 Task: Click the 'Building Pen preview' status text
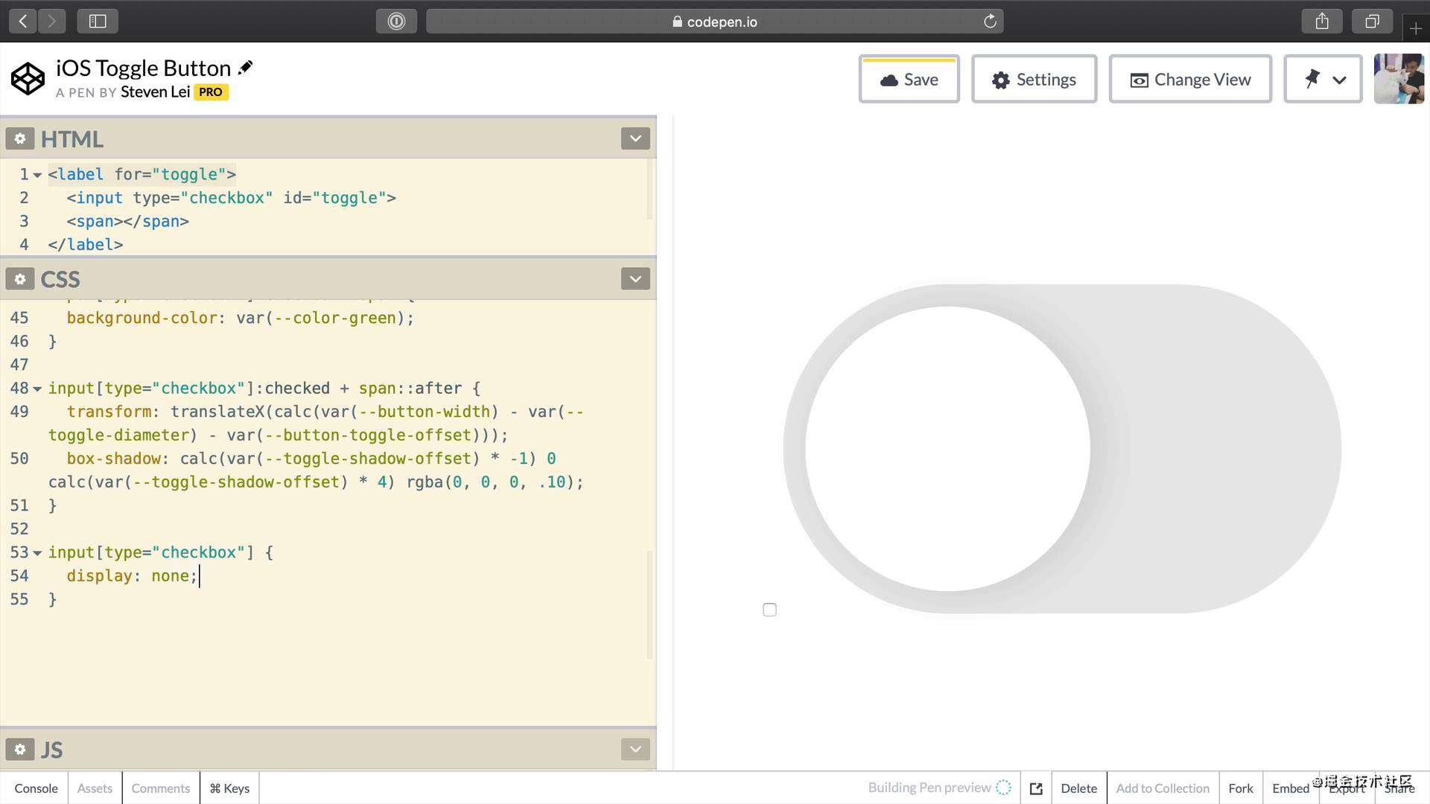pos(929,788)
